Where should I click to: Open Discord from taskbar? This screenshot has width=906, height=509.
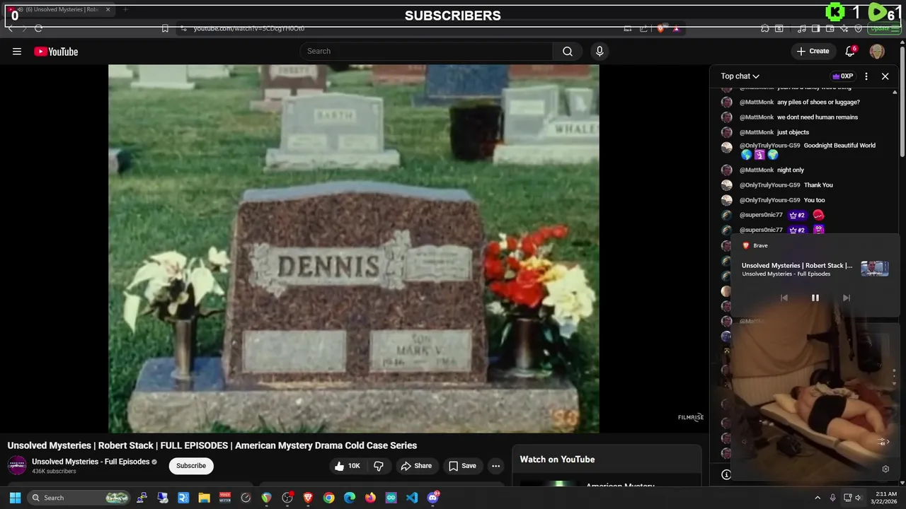[433, 498]
